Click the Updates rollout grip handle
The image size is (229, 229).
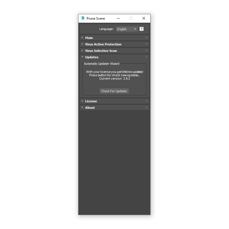pyautogui.click(x=146, y=57)
